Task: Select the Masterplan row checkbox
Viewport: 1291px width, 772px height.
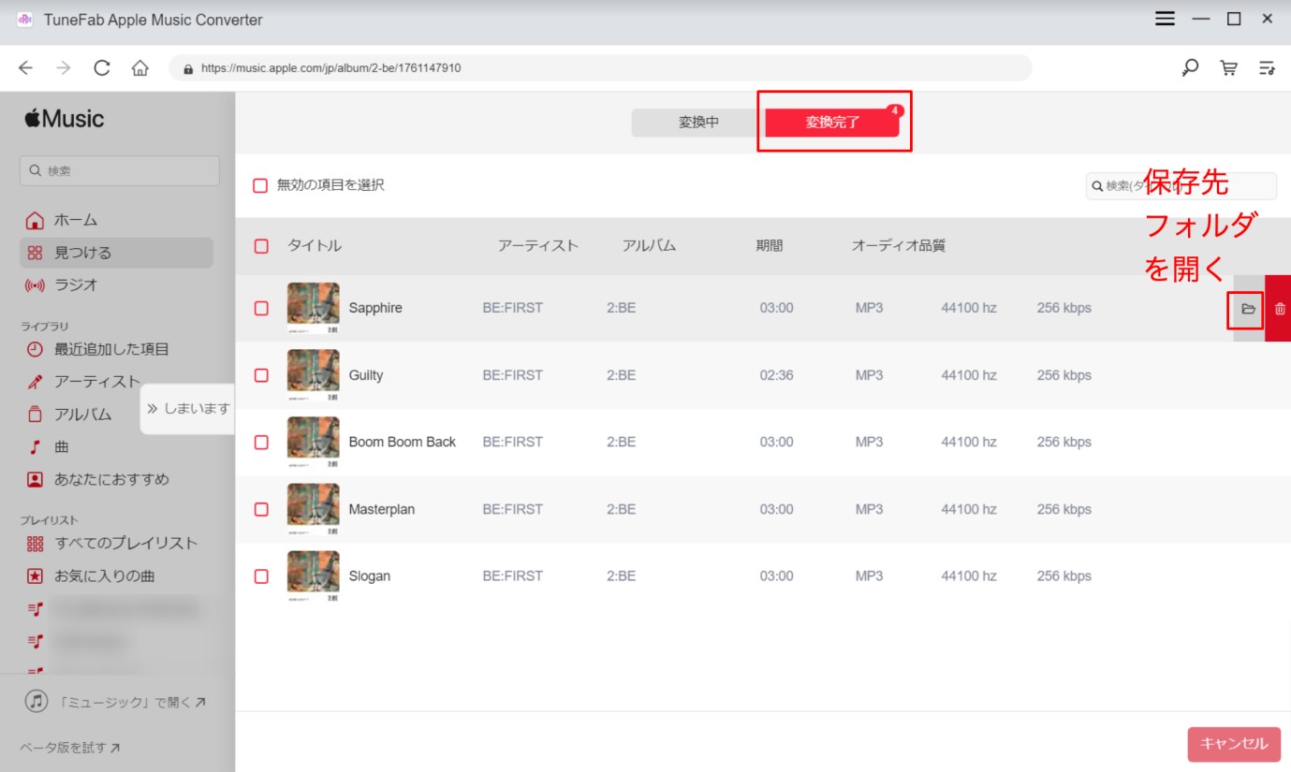Action: 261,509
